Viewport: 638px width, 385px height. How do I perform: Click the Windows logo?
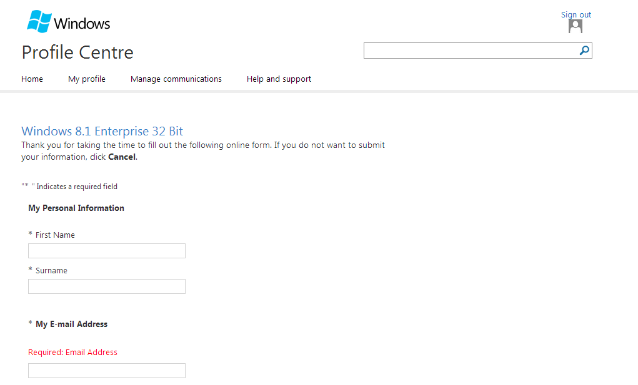pos(68,21)
